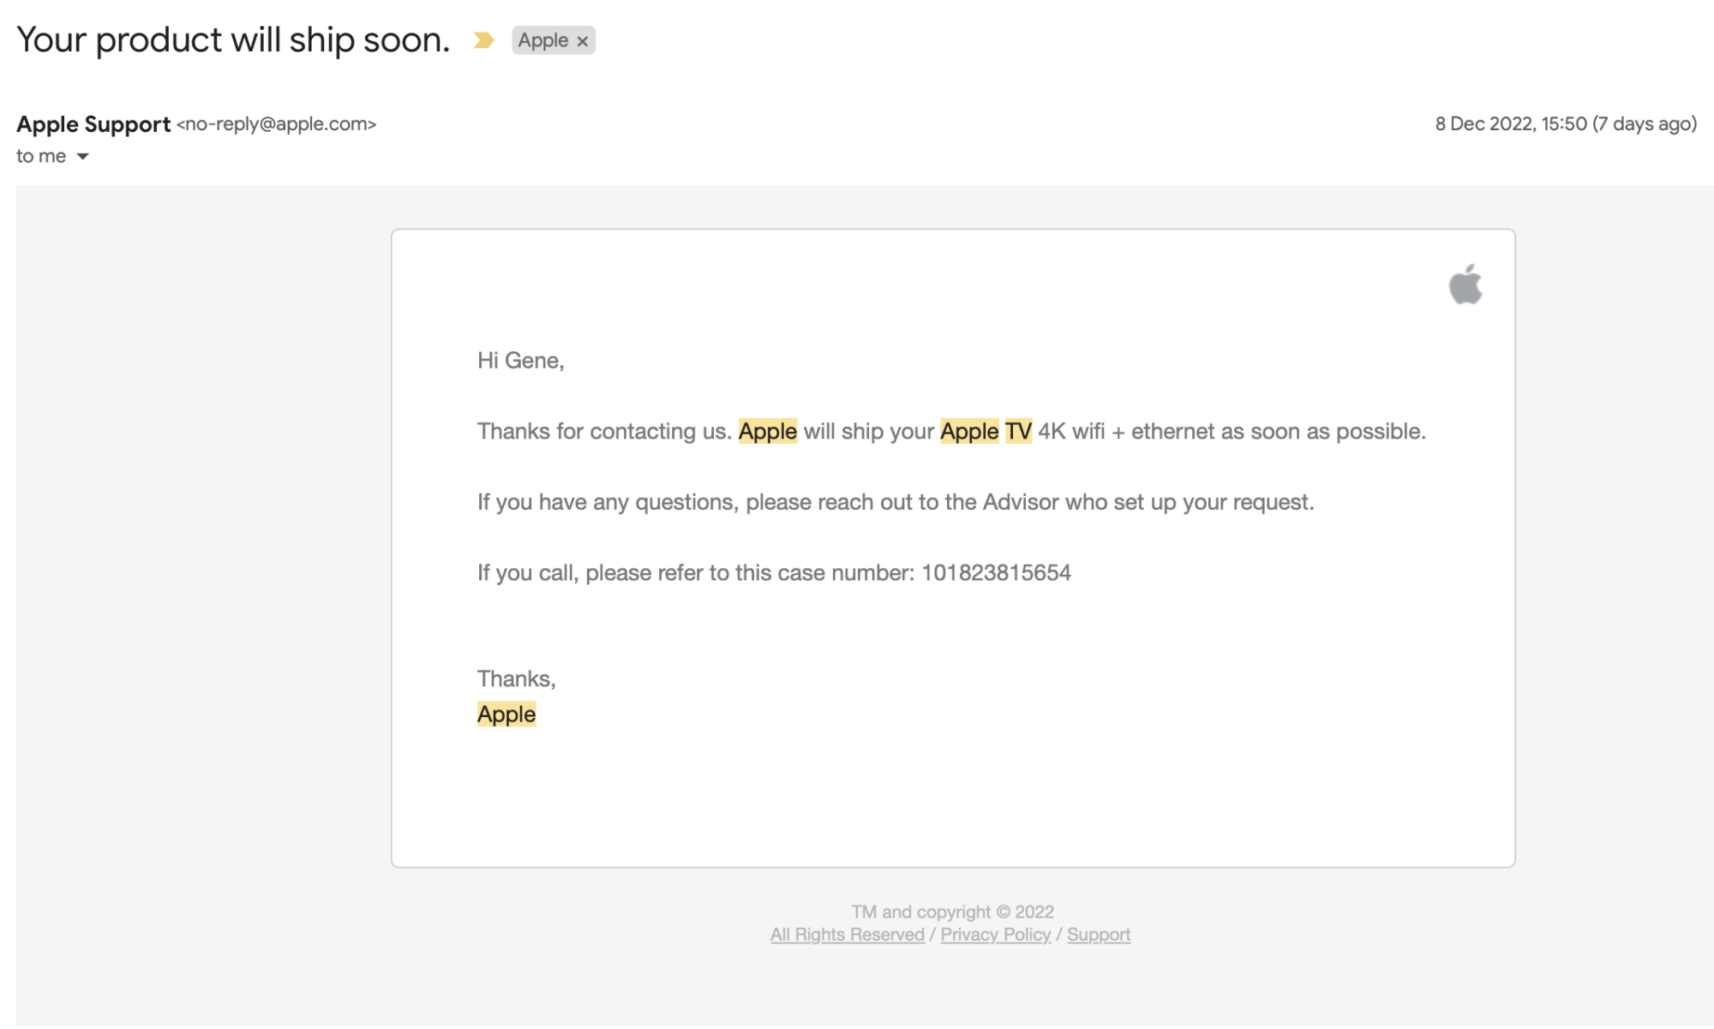Viewport: 1714px width, 1029px height.
Task: Click highlighted 'Apple TV' text
Action: 986,431
